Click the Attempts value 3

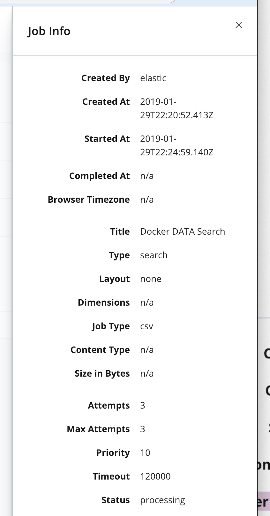tap(142, 405)
